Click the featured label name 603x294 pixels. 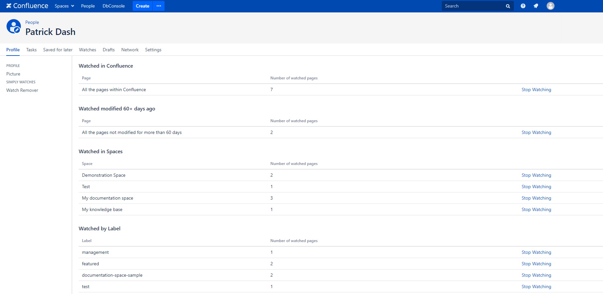90,264
